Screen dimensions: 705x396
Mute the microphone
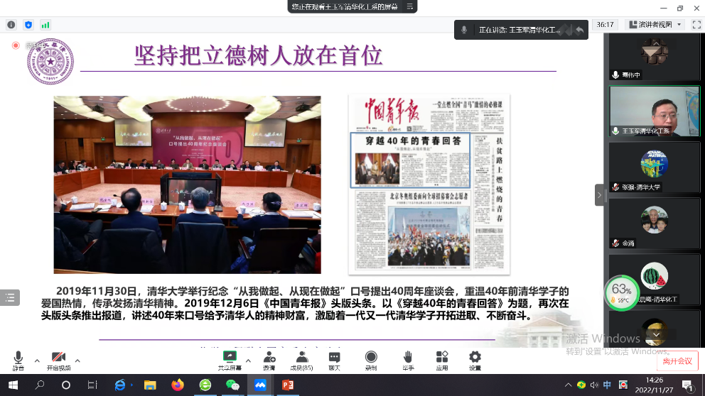point(18,361)
